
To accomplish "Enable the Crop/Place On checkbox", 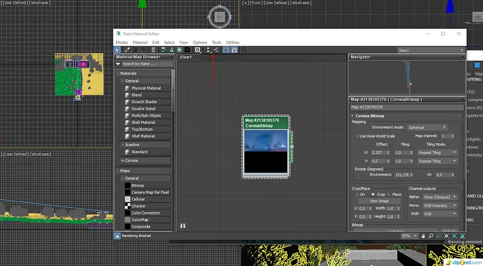I will tap(357, 194).
